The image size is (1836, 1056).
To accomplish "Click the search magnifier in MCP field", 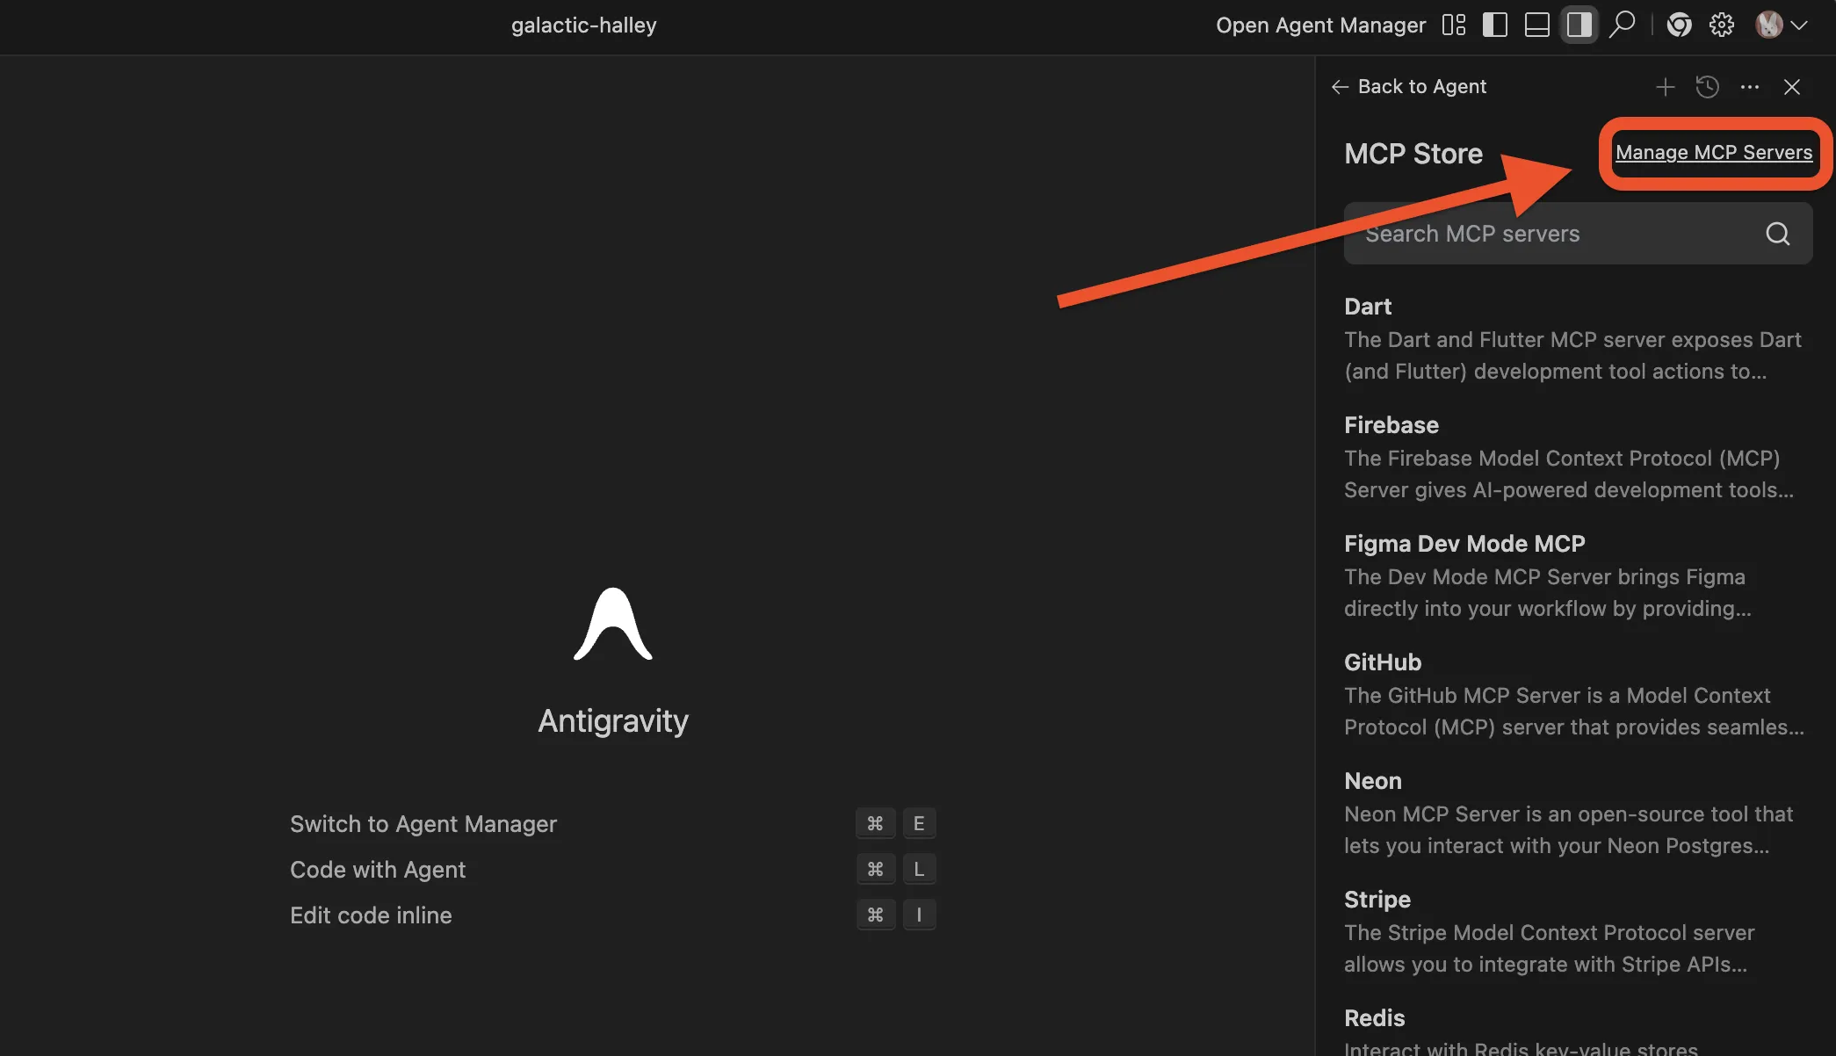I will (x=1777, y=234).
